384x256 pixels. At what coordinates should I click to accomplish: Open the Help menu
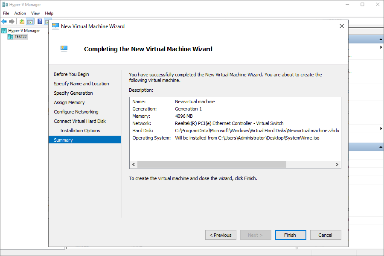pos(49,13)
